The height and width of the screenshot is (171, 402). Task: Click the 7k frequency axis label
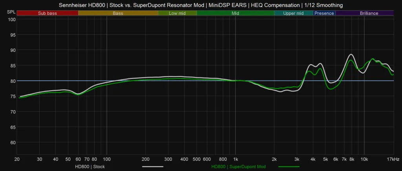coord(344,160)
